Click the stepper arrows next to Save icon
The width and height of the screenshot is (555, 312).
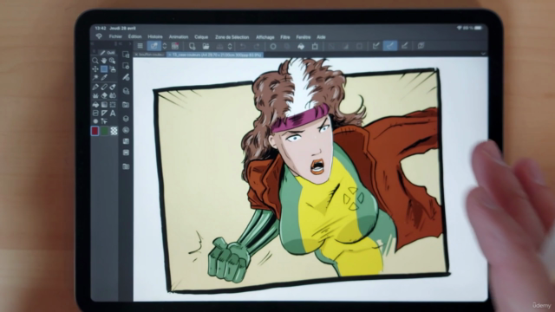coord(230,46)
